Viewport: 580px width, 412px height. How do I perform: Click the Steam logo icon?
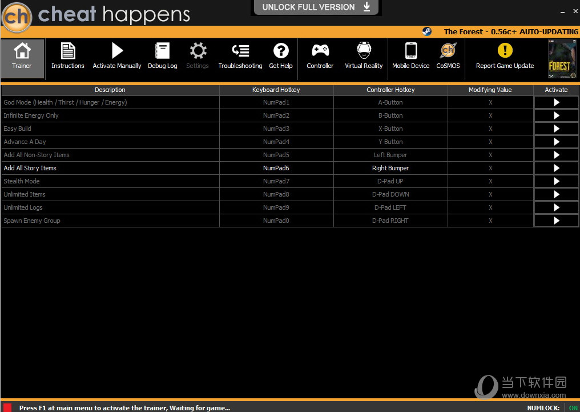click(427, 31)
